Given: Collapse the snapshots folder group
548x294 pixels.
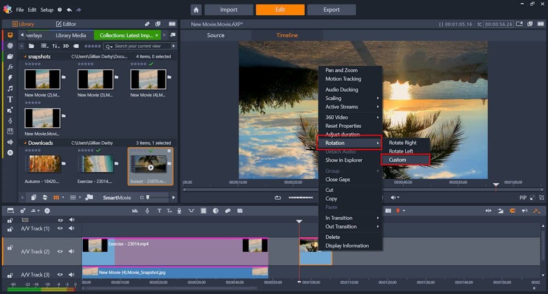Looking at the screenshot, I should [25, 56].
